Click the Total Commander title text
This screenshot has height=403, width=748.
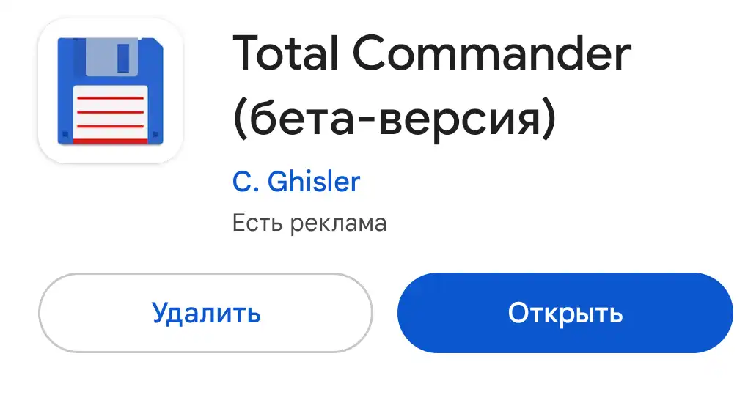tap(432, 53)
